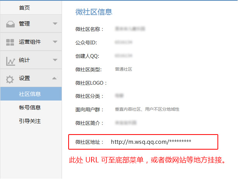Open the 帐号信息 submenu item
Image resolution: width=238 pixels, height=179 pixels.
coord(30,107)
